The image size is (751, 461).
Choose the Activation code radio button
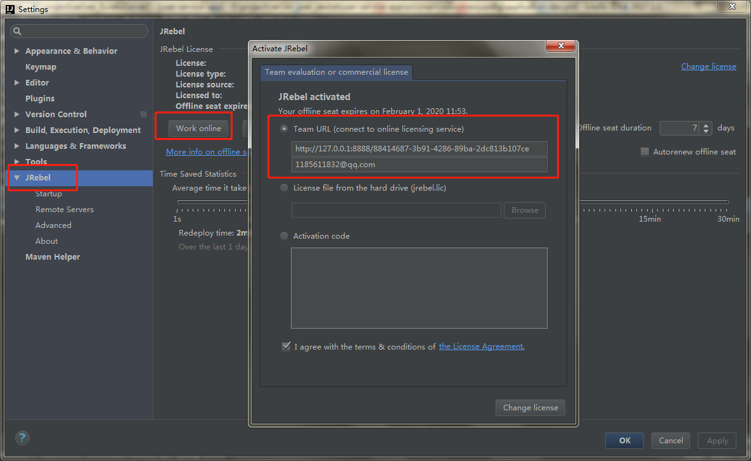pos(284,236)
